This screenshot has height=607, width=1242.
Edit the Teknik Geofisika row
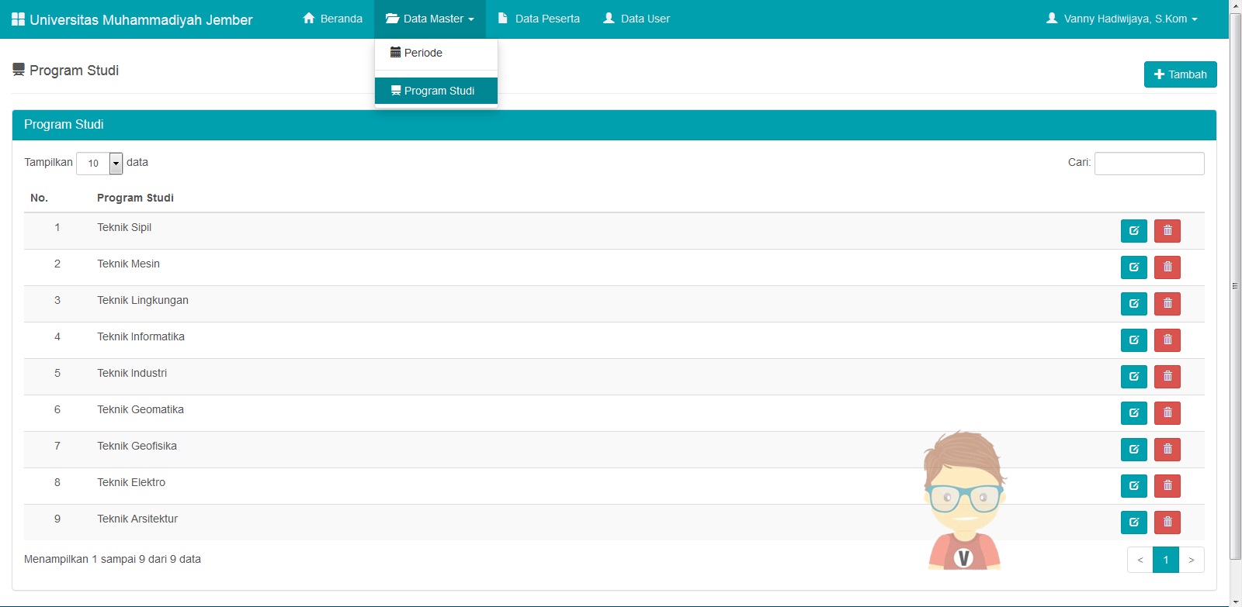1133,450
